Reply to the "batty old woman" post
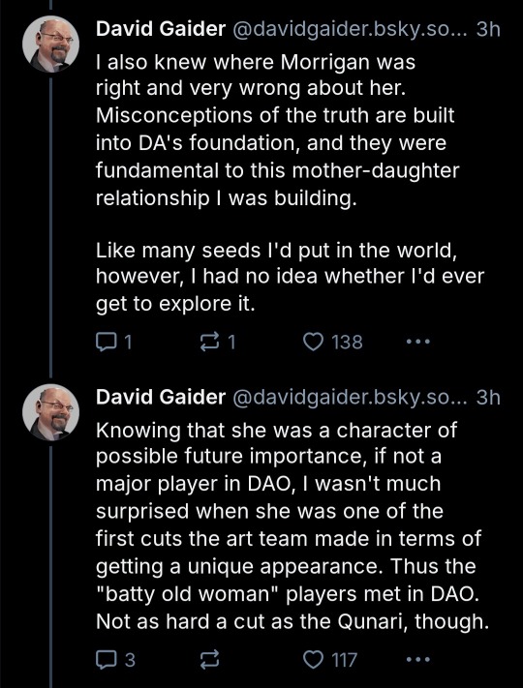Image resolution: width=523 pixels, height=688 pixels. pos(115,660)
